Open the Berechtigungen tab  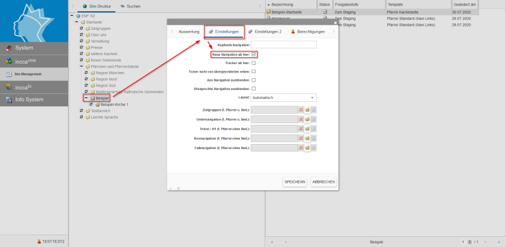[x=308, y=32]
